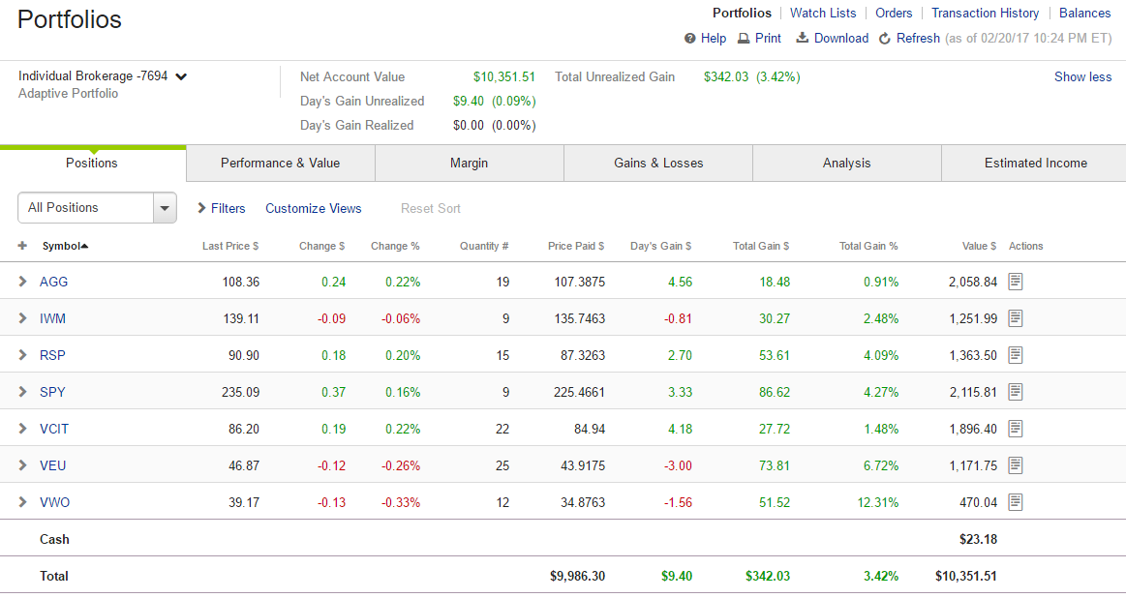Refresh the portfolio data
The height and width of the screenshot is (598, 1126).
click(x=909, y=39)
